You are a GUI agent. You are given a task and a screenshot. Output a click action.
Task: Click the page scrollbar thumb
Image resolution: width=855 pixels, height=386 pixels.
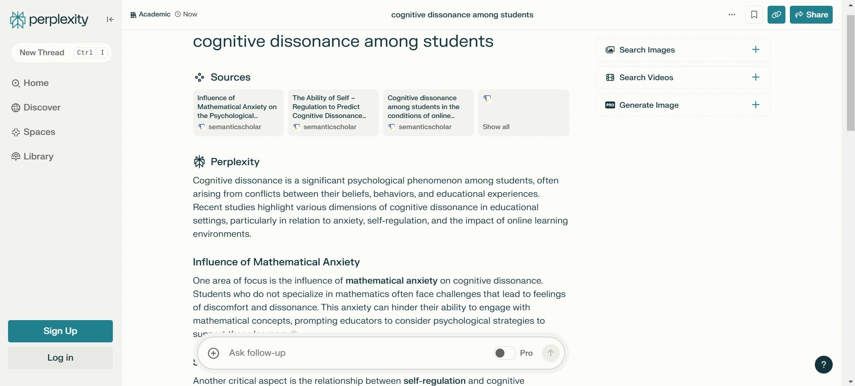coord(851,73)
